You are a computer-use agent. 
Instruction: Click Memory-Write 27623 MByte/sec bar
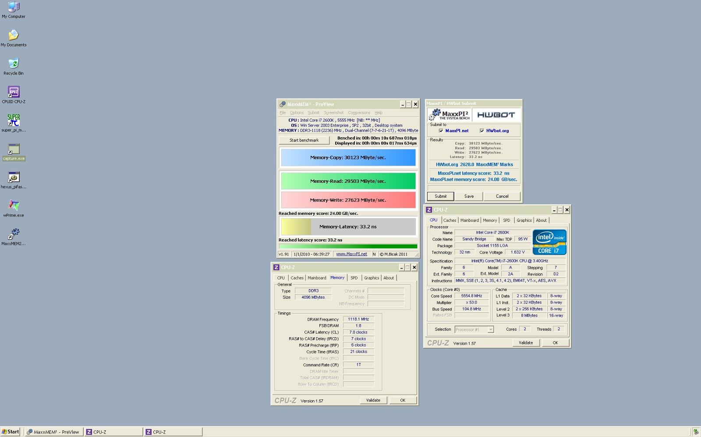[348, 200]
